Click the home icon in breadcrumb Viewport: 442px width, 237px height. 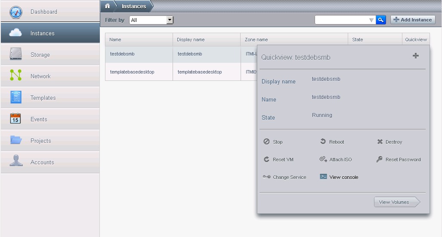pyautogui.click(x=108, y=6)
